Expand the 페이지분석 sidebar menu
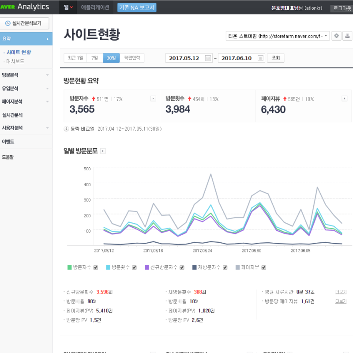 point(26,101)
